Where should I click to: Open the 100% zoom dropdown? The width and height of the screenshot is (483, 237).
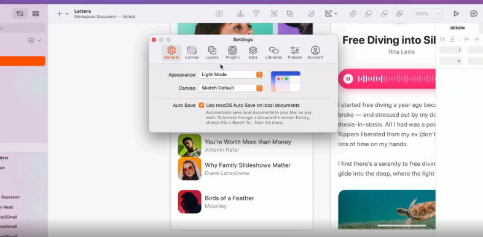click(428, 14)
